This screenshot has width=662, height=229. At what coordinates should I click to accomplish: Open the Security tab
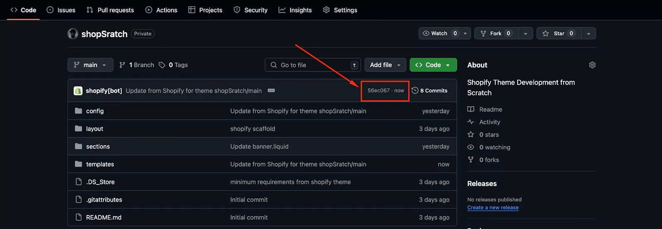pyautogui.click(x=251, y=10)
